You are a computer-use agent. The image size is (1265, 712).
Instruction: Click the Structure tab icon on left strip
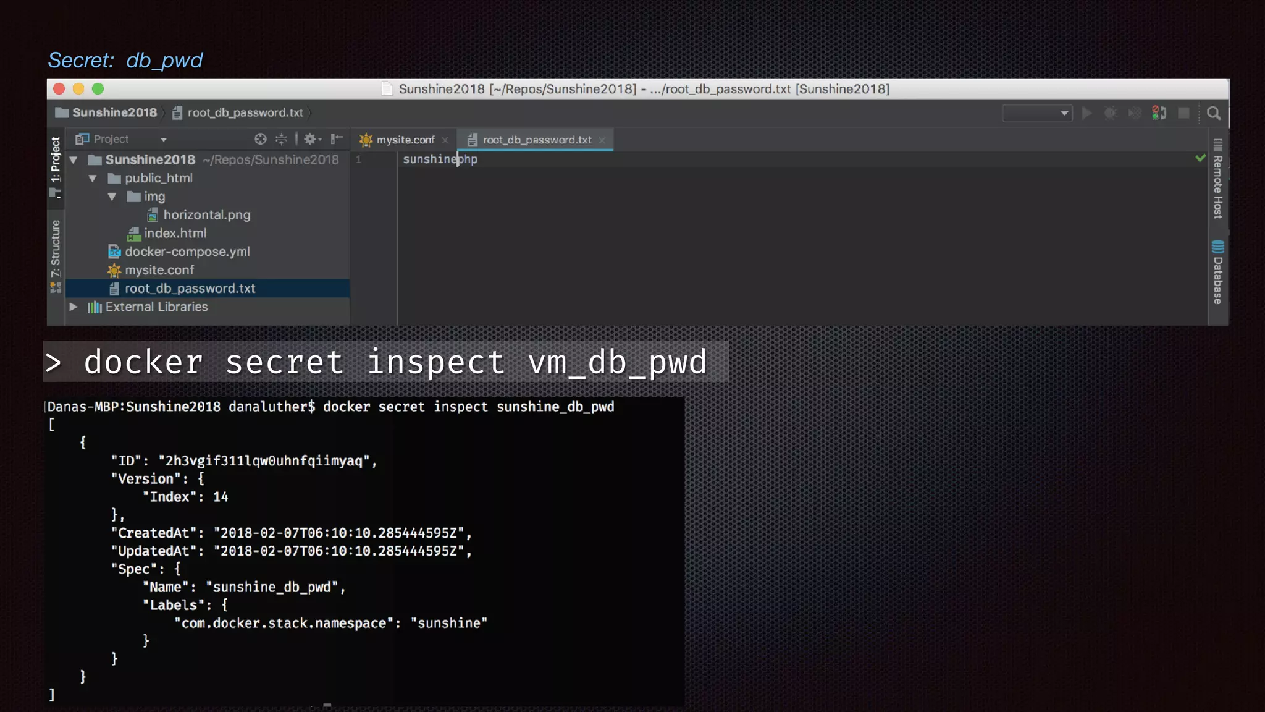(56, 288)
